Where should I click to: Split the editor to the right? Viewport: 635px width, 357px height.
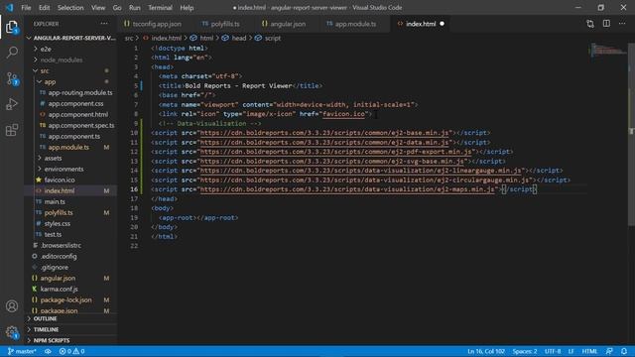click(x=606, y=24)
